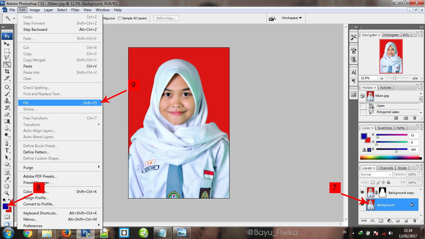
Task: Switch to the Channels tab
Action: [x=386, y=168]
